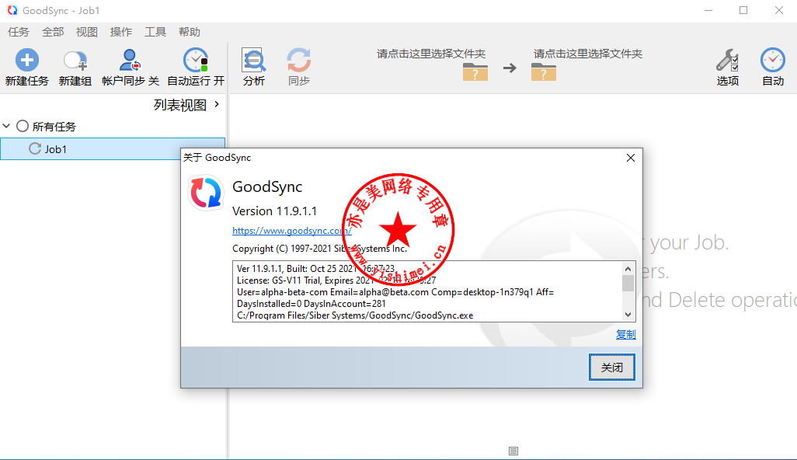This screenshot has width=797, height=460.
Task: Open the 全部 menu
Action: pyautogui.click(x=53, y=32)
